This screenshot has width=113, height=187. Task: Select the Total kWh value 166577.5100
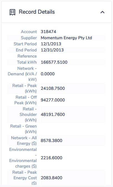(x=54, y=62)
